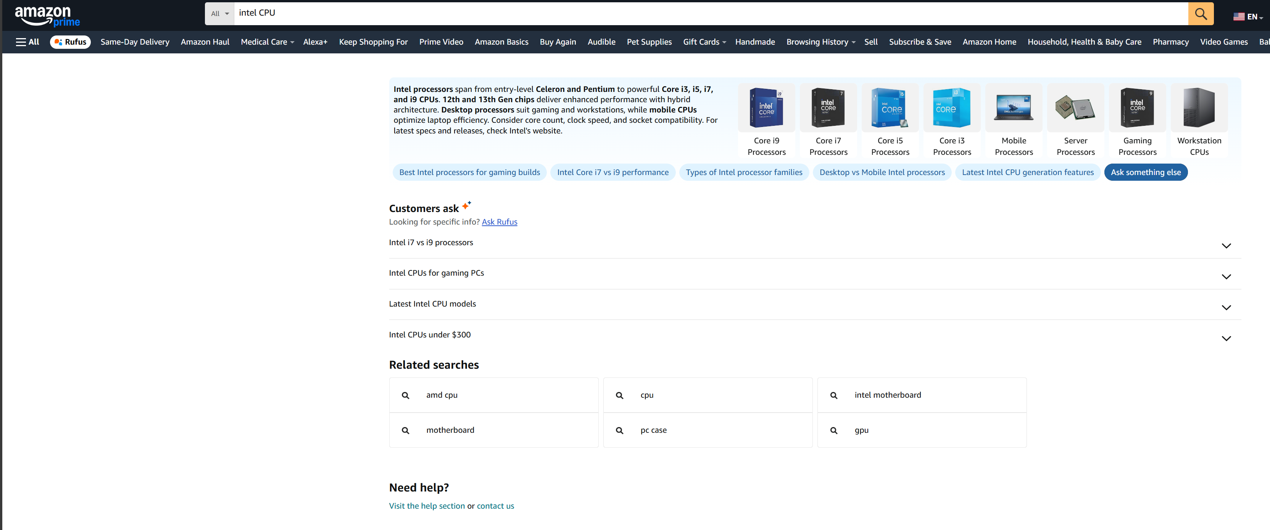The height and width of the screenshot is (530, 1270).
Task: Click the Ask Rufus link
Action: tap(499, 222)
